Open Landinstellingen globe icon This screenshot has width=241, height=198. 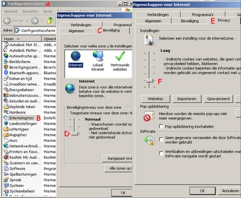pos(6,124)
